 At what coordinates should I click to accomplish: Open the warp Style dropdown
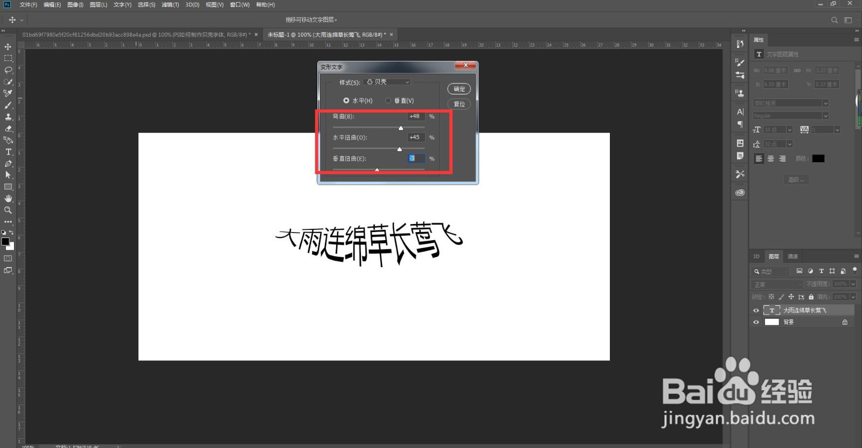387,82
